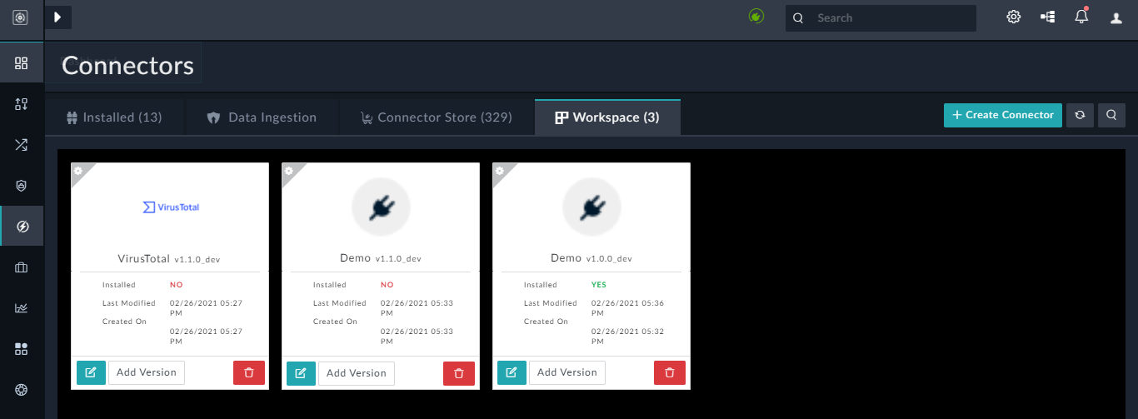
Task: Click Add Version on Demo v1.1.0_dev card
Action: (x=357, y=373)
